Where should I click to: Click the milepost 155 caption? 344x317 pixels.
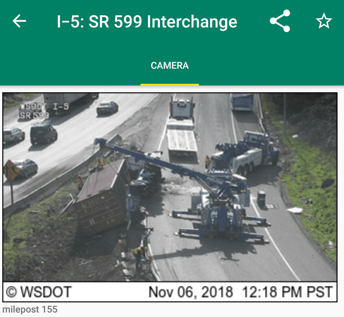[30, 309]
